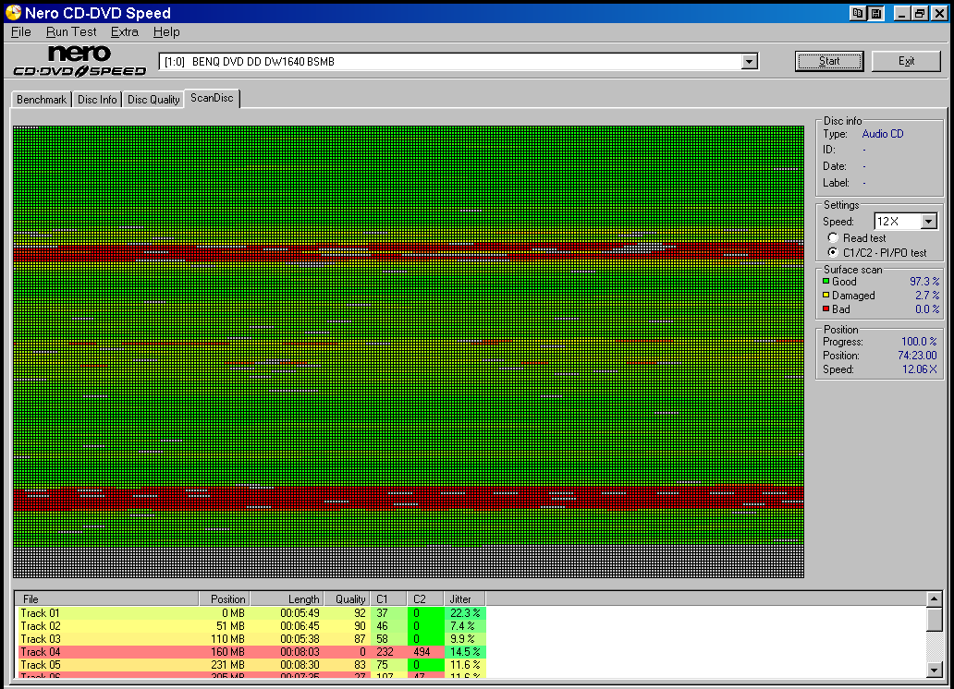954x689 pixels.
Task: Click the Nero CD-DVD Speed logo
Action: tap(79, 62)
